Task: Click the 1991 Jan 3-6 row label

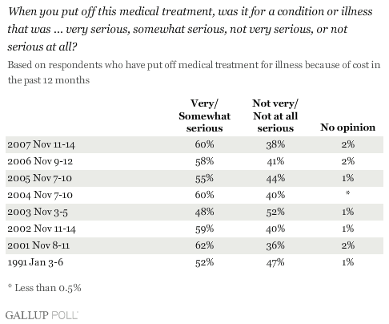Action: (x=35, y=262)
